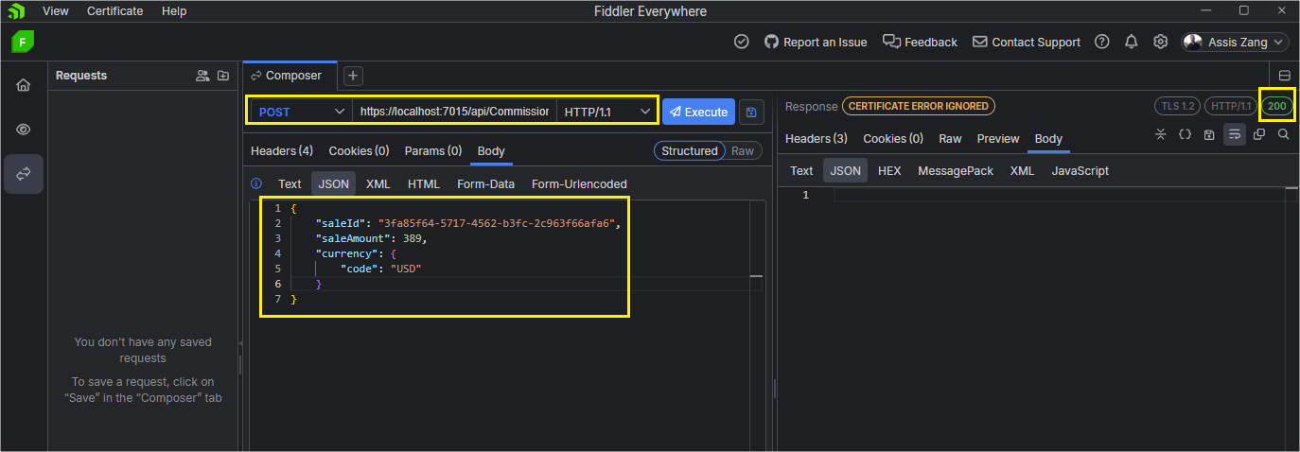The width and height of the screenshot is (1300, 452).
Task: Click the save response body icon
Action: [1209, 134]
